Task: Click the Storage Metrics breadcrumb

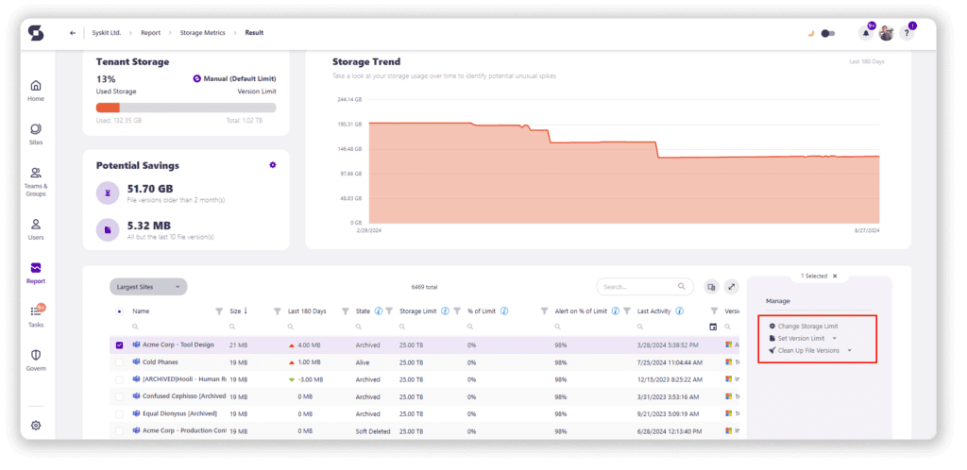Action: click(202, 33)
